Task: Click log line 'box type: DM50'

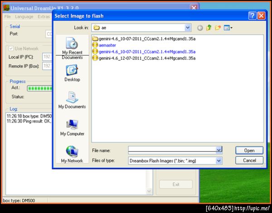Action: tap(29, 116)
